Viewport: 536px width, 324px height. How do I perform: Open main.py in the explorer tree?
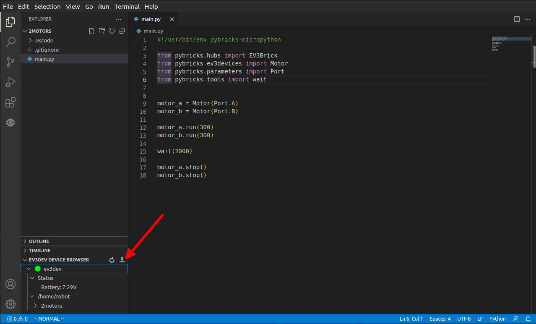[44, 59]
